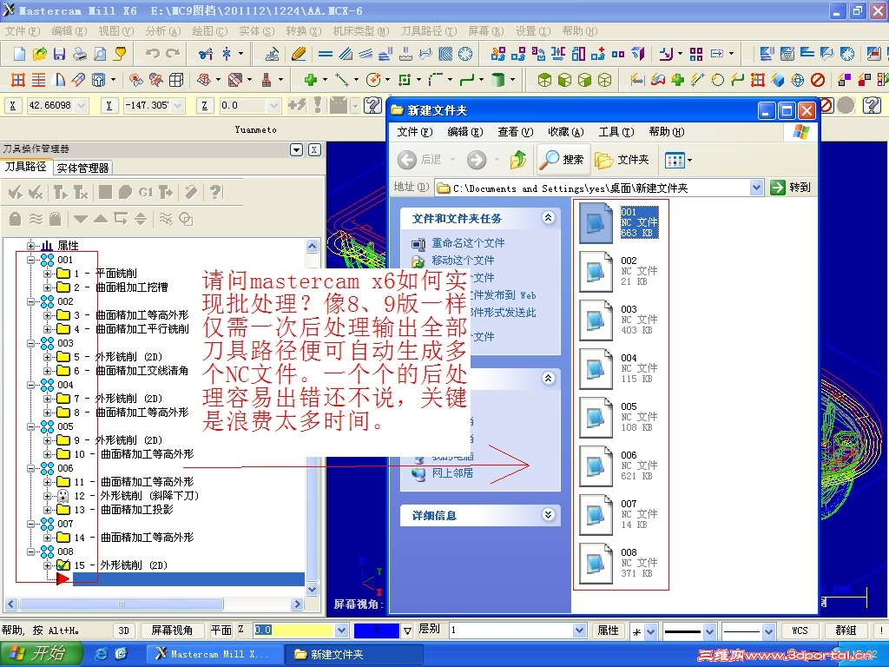Click the blue color swatch in status bar
This screenshot has height=667, width=889.
(x=377, y=631)
